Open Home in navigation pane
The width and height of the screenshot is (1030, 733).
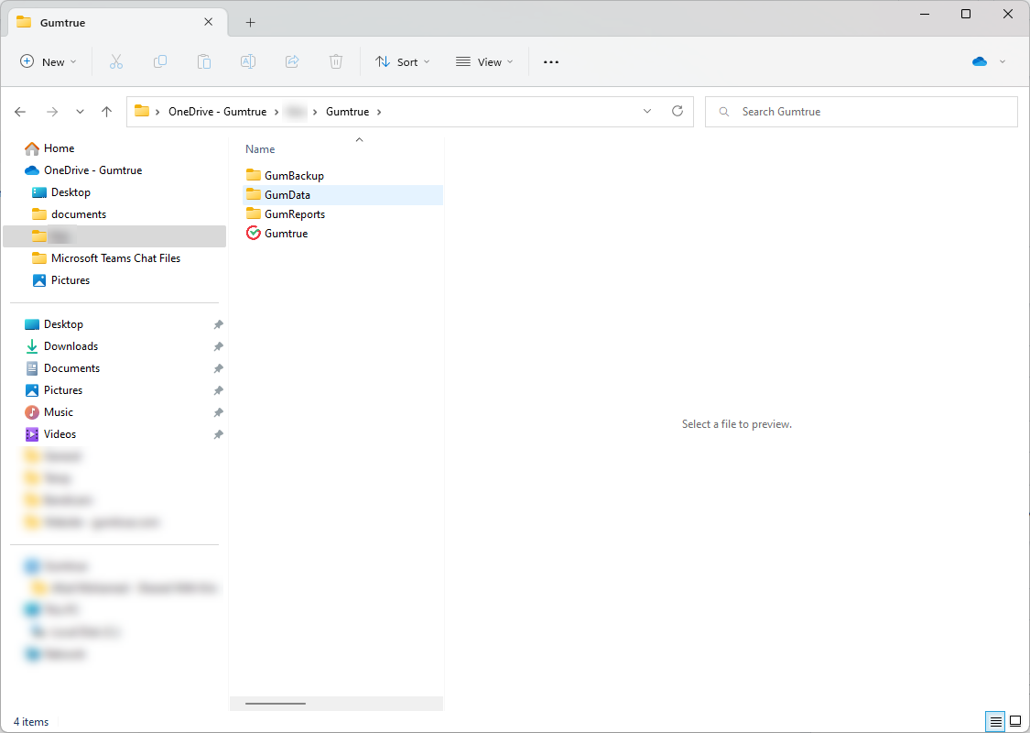click(x=49, y=148)
